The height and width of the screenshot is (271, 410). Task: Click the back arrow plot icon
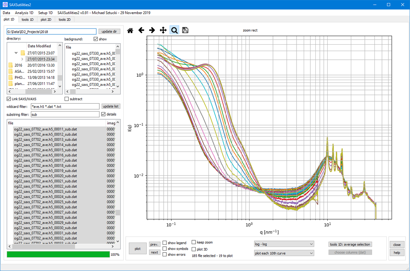click(141, 30)
